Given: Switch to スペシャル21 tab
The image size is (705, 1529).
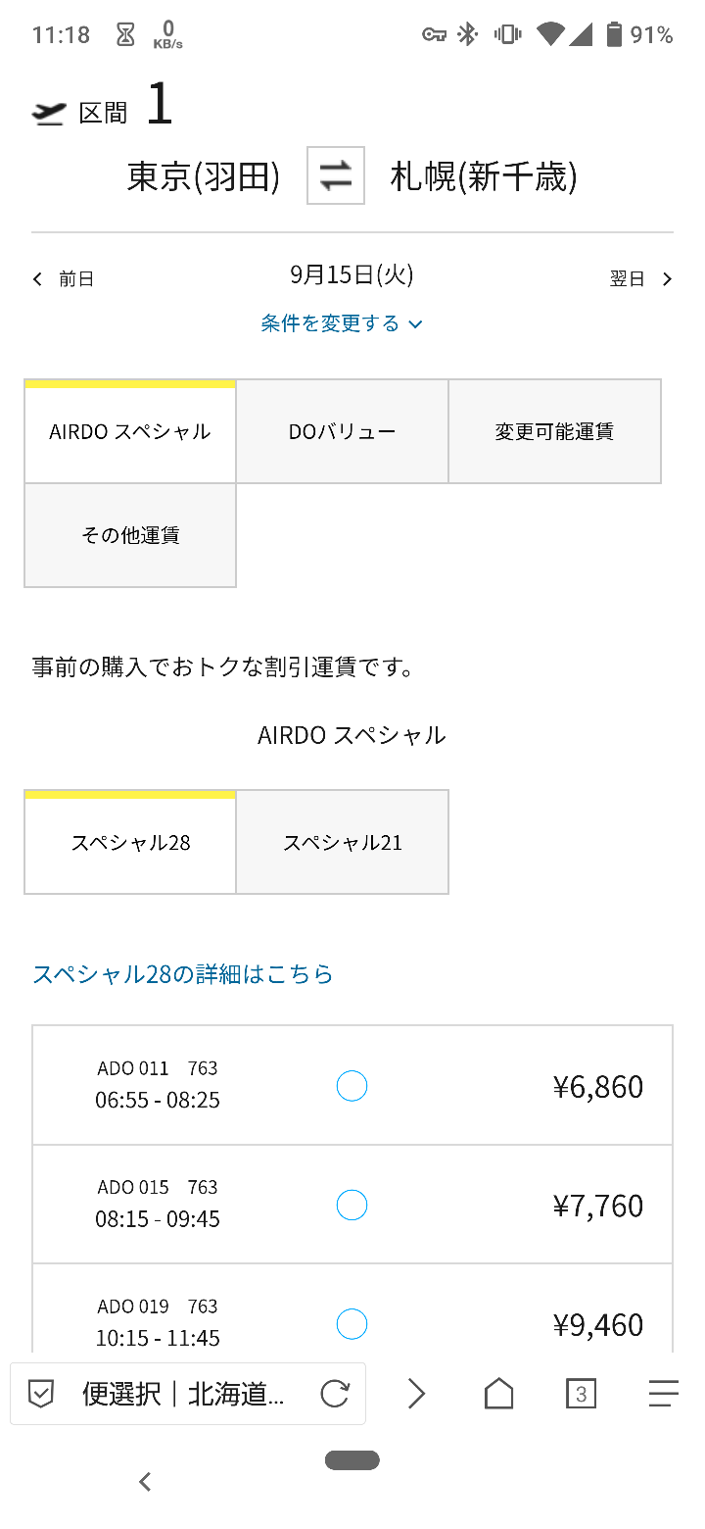Looking at the screenshot, I should pyautogui.click(x=342, y=843).
